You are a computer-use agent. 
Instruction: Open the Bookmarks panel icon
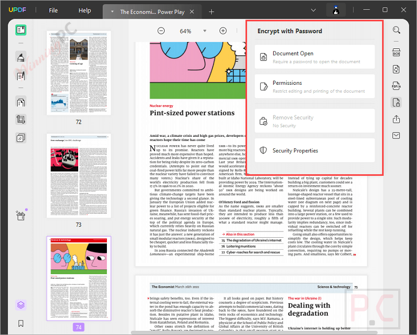click(x=21, y=323)
